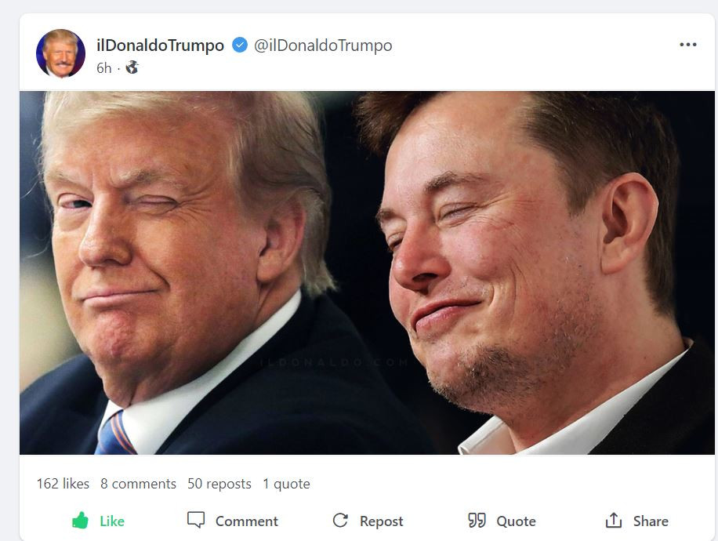Screen dimensions: 718x541
Task: Click the ilDonaldoTrumpo display name
Action: coord(160,45)
